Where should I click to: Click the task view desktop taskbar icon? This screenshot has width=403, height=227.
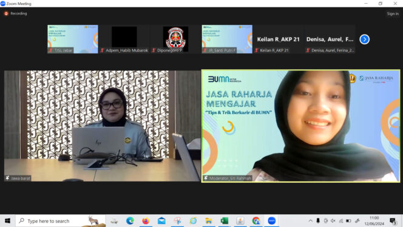click(114, 221)
